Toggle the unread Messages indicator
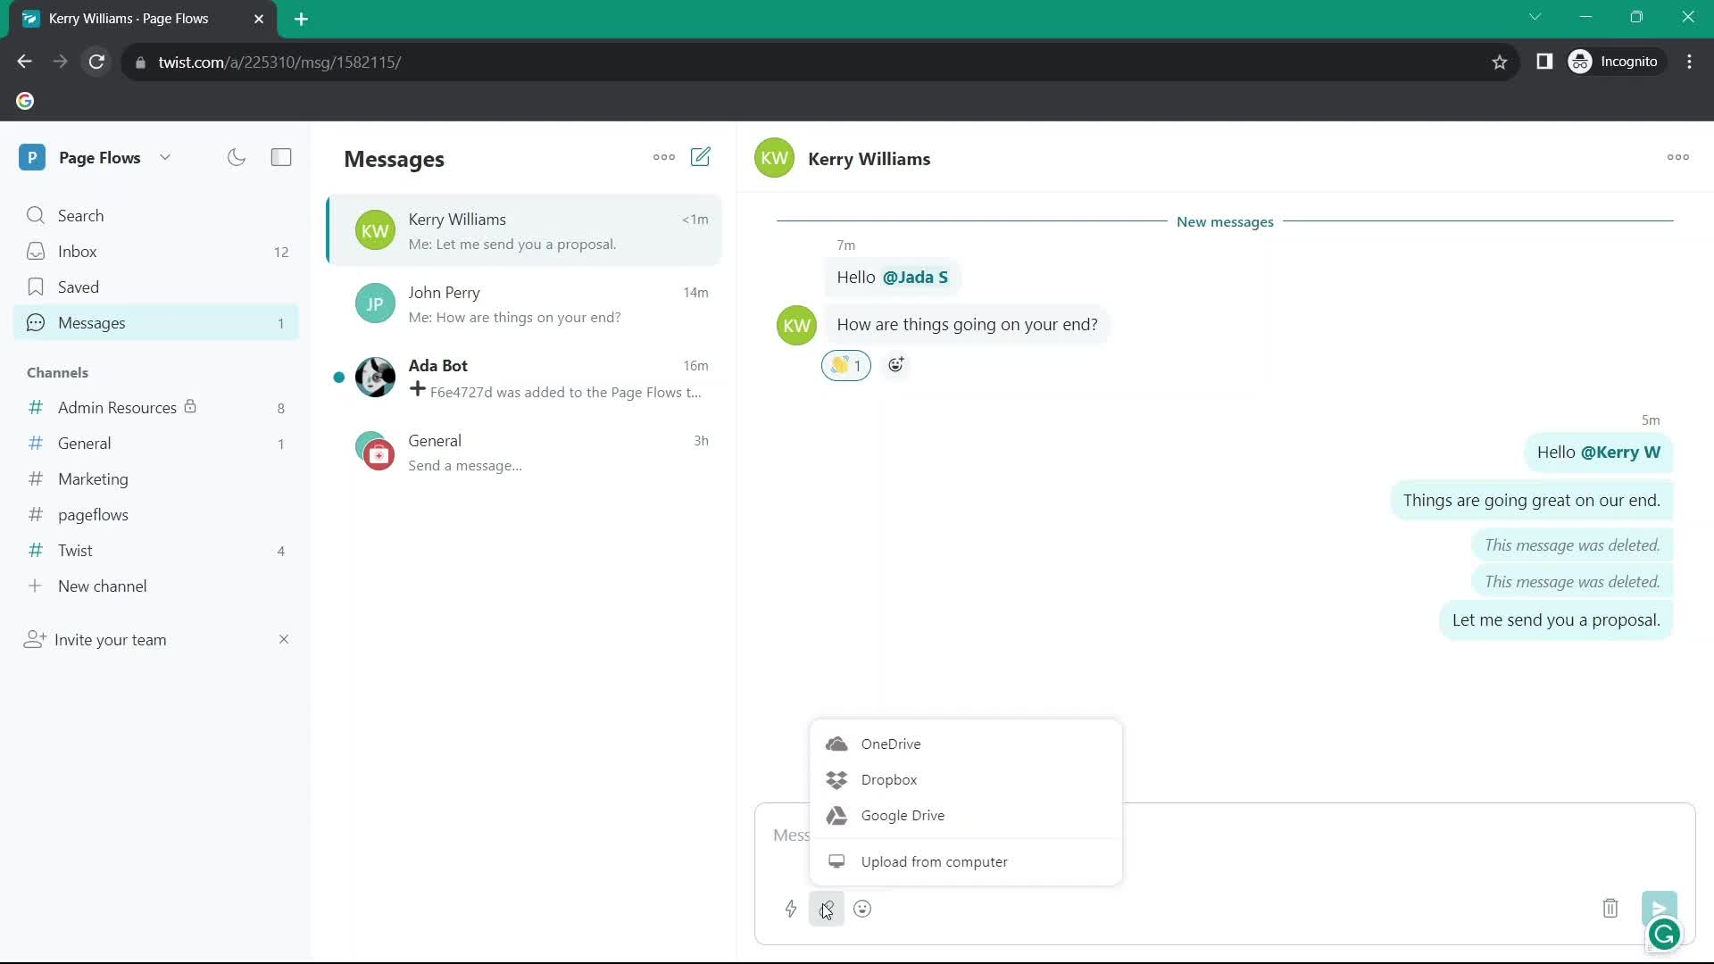 [x=280, y=321]
